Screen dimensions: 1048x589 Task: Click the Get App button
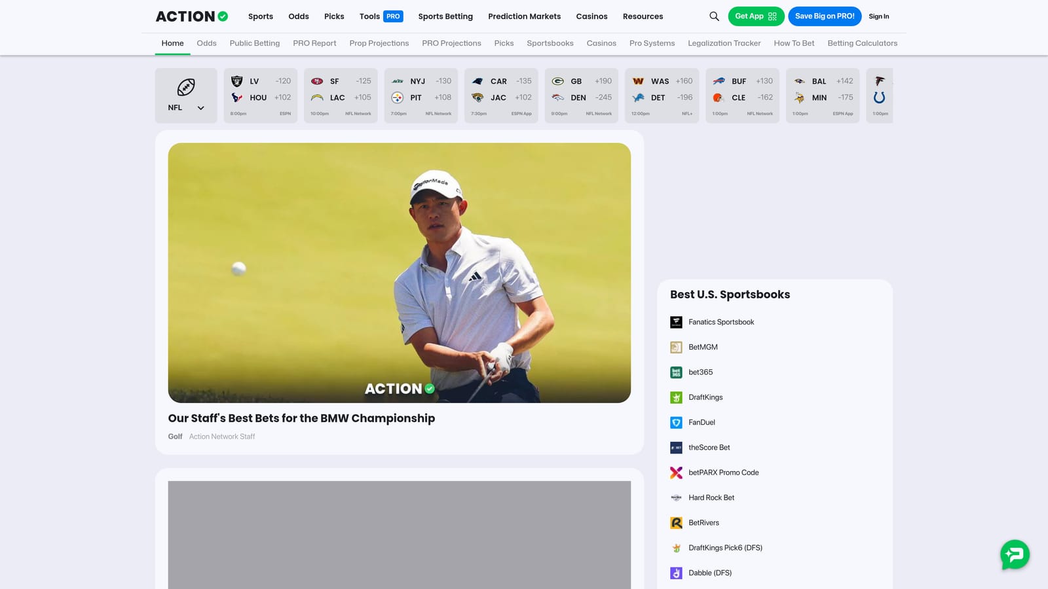click(x=757, y=16)
